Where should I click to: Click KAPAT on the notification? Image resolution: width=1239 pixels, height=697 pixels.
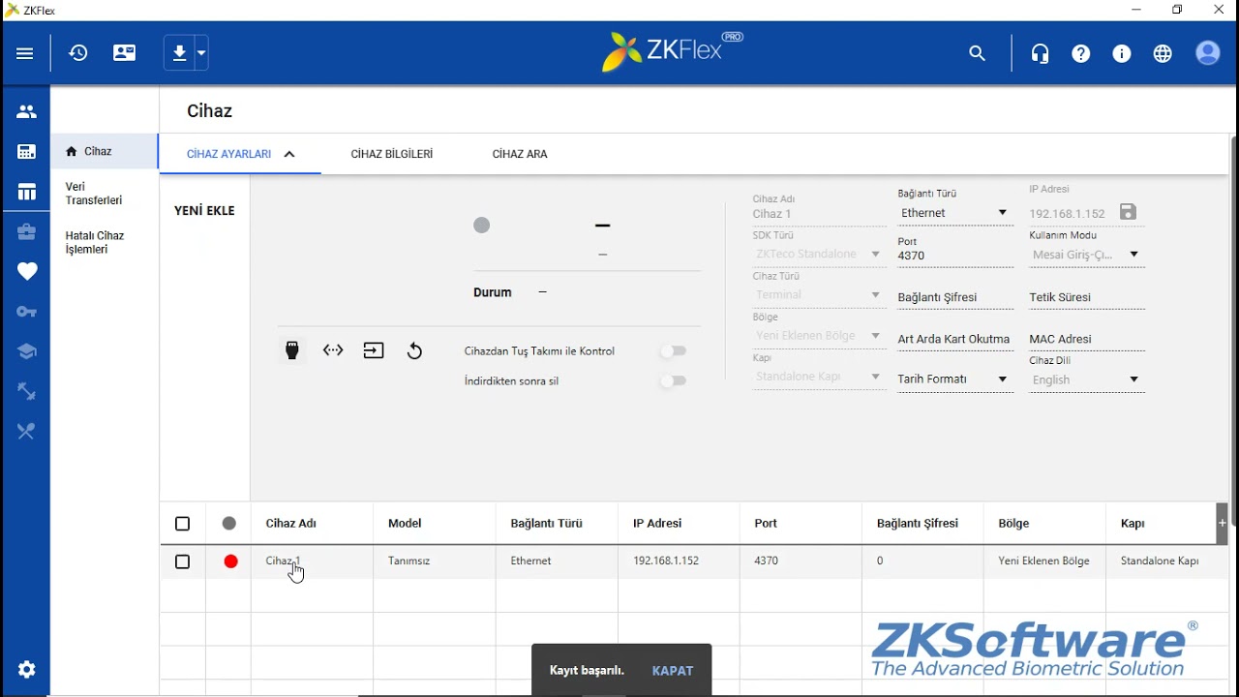coord(673,671)
